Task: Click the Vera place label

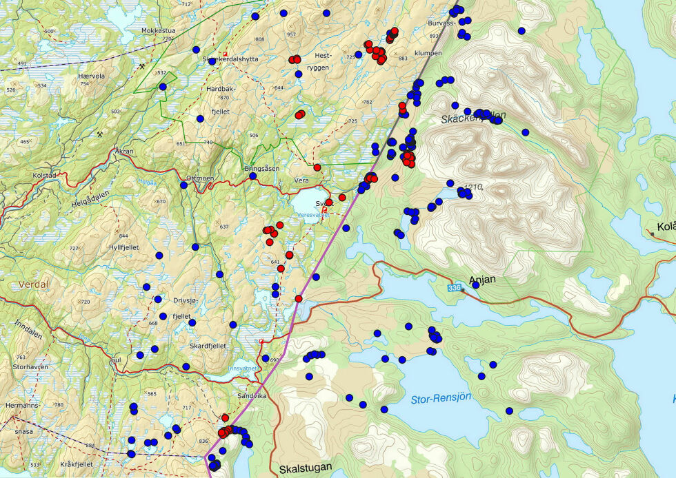Action: point(301,180)
